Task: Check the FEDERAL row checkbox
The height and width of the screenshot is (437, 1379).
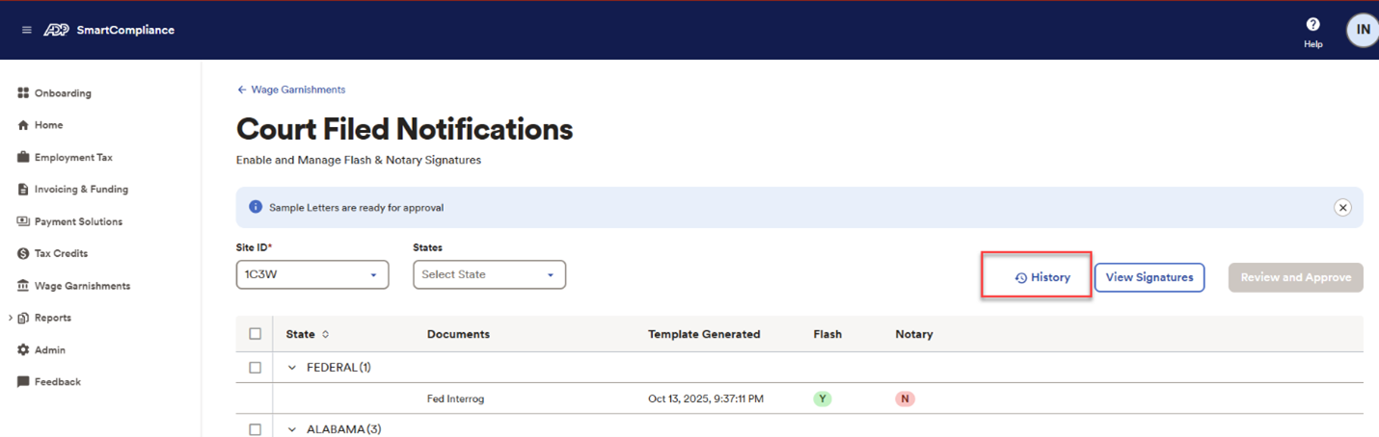Action: coord(255,368)
